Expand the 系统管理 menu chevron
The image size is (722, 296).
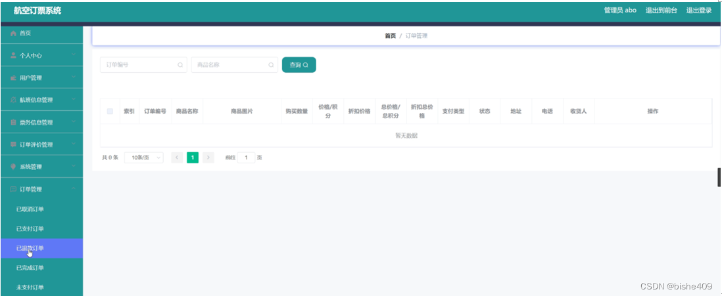(74, 167)
